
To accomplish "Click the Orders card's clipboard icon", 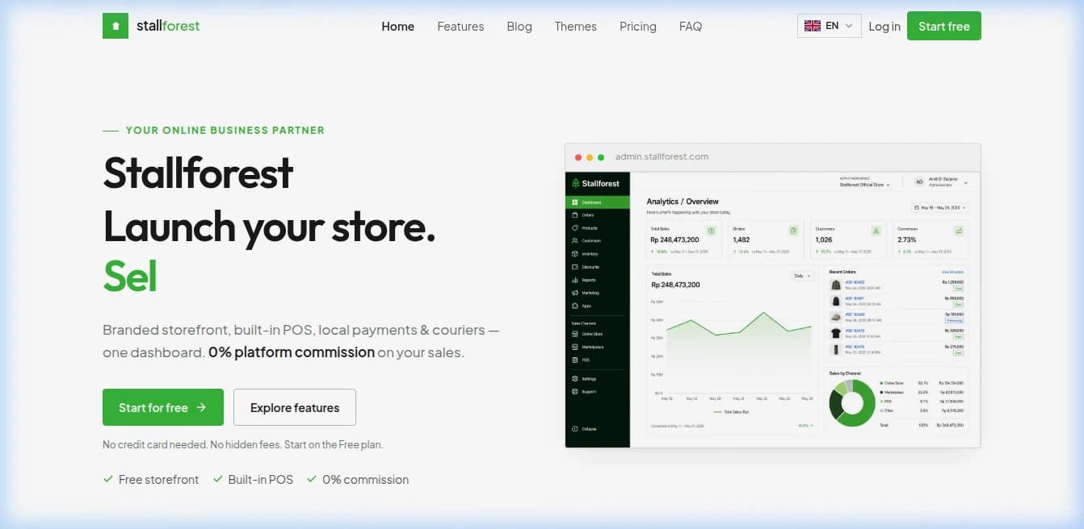I will [794, 231].
